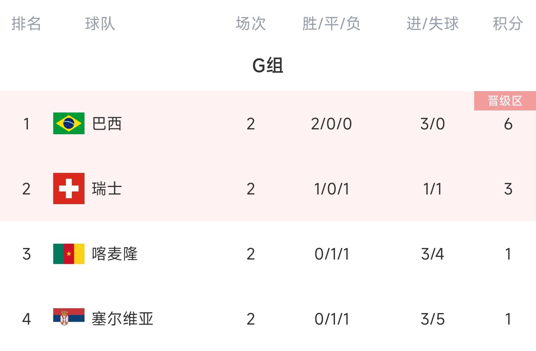This screenshot has height=351, width=536.
Task: Select the 积分 column header
Action: (x=508, y=23)
